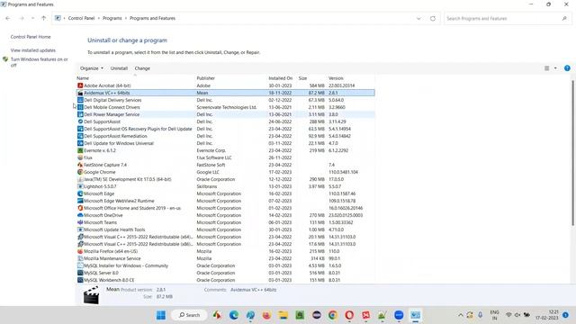
Task: Open Windows Start button on taskbar
Action: click(x=161, y=315)
